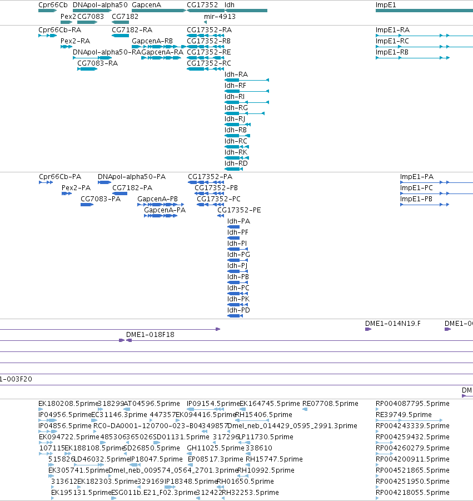The width and height of the screenshot is (473, 501).
Task: Open protein CG17352-PA
Action: (210, 177)
